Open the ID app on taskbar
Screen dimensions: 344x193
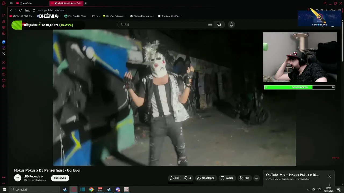coord(127,190)
